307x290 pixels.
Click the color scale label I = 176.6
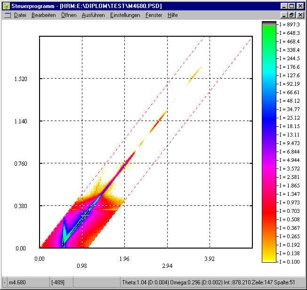(290, 67)
